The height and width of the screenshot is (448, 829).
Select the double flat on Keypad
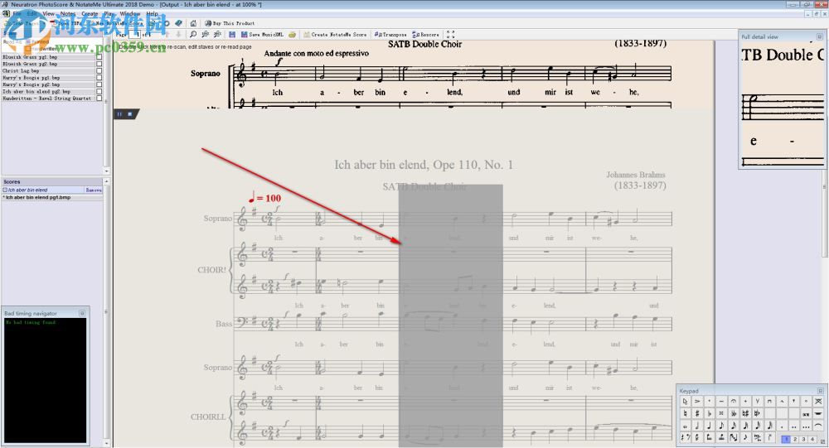[x=734, y=413]
